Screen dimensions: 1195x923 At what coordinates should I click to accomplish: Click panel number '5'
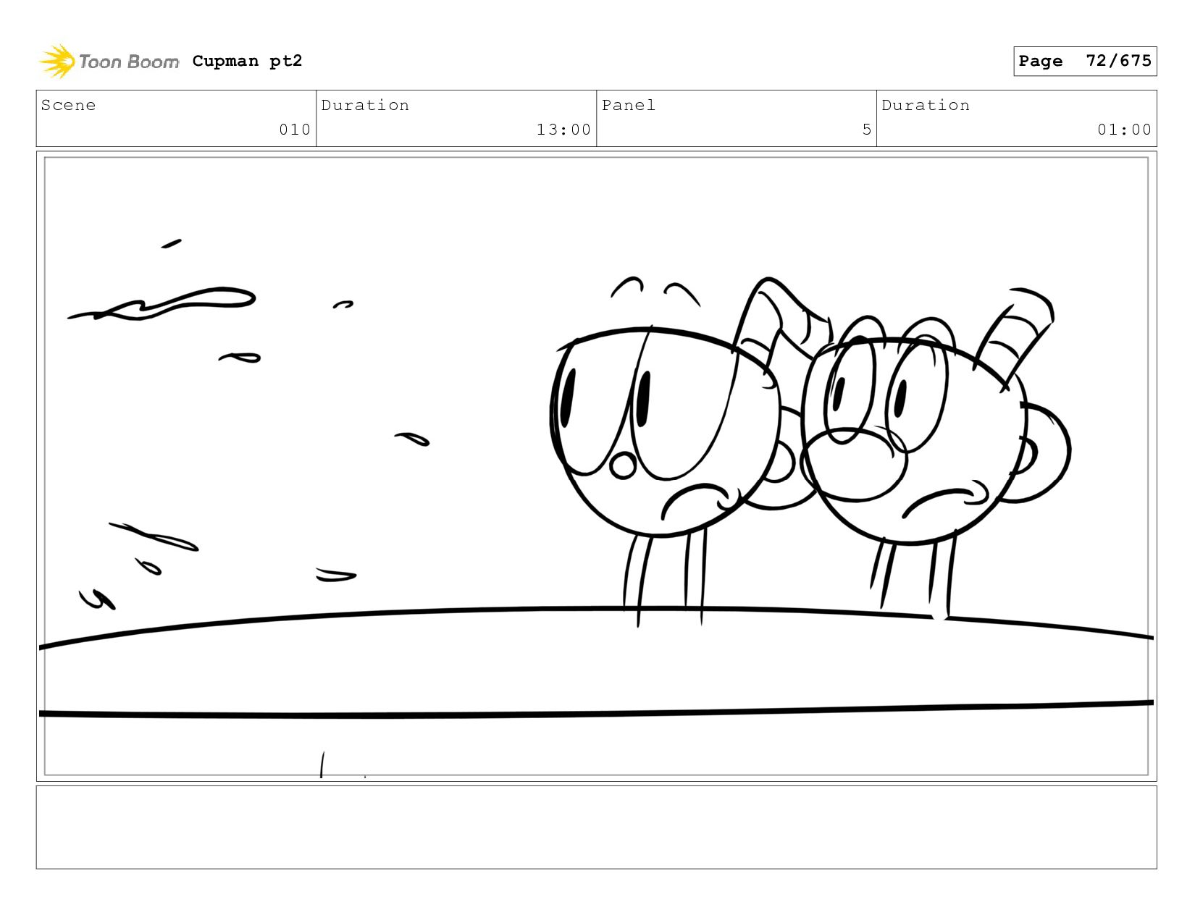click(x=867, y=130)
